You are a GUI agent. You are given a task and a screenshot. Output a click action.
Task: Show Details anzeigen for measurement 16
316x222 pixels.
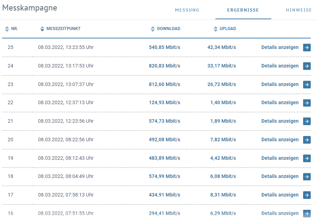tap(280, 213)
